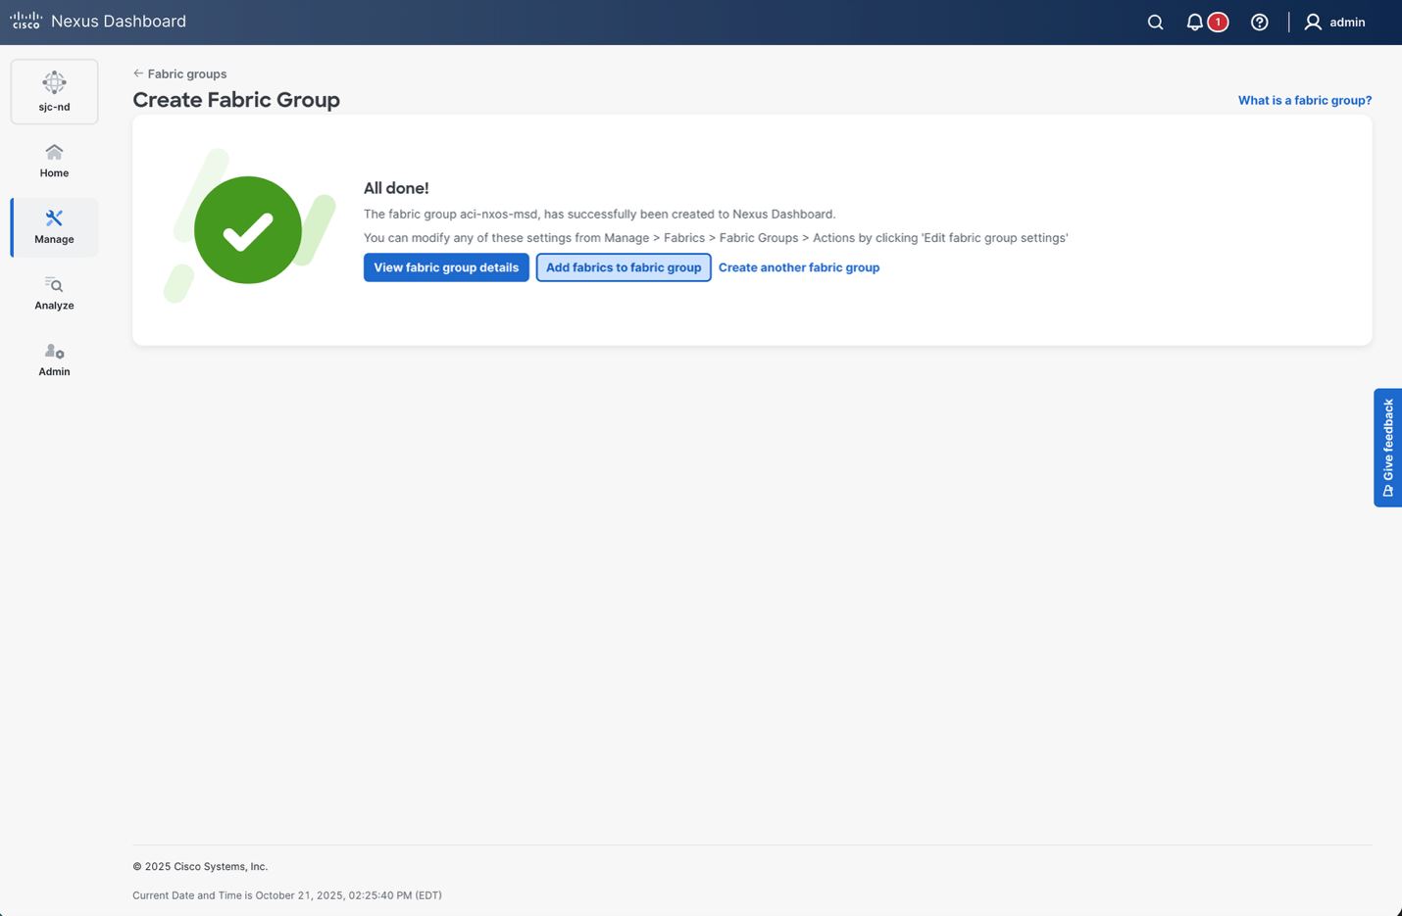Image resolution: width=1402 pixels, height=916 pixels.
Task: Open notifications bell icon
Action: point(1194,22)
